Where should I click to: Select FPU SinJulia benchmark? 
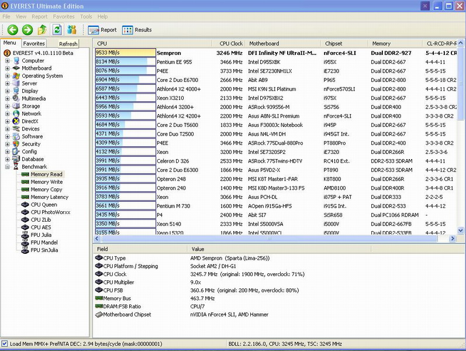44,250
